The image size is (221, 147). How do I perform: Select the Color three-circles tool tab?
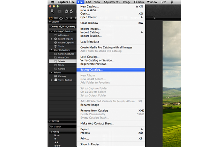(x=61, y=18)
